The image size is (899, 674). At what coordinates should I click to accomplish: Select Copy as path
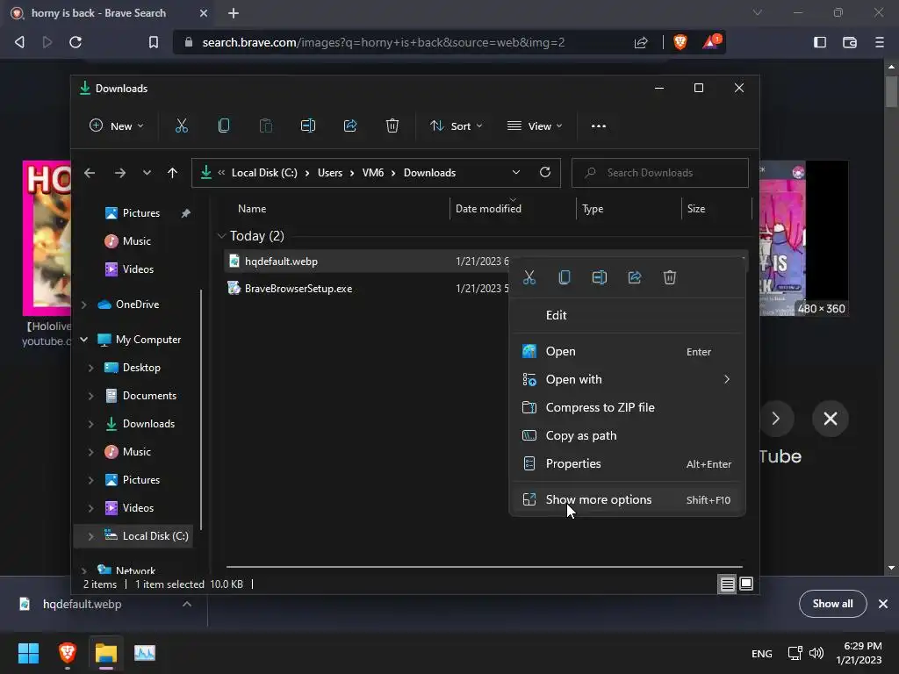pos(628,435)
